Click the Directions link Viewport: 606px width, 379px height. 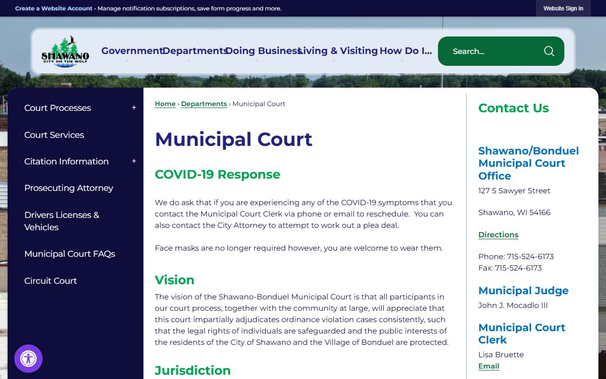(x=498, y=235)
